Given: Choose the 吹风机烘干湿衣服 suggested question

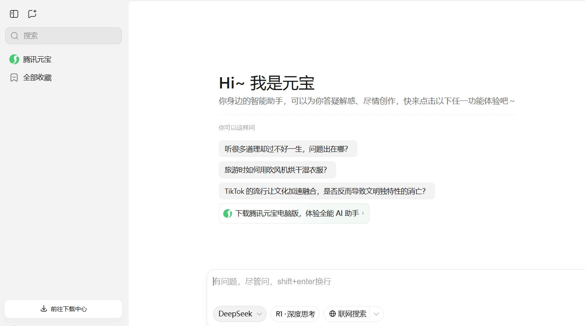Looking at the screenshot, I should pos(277,170).
